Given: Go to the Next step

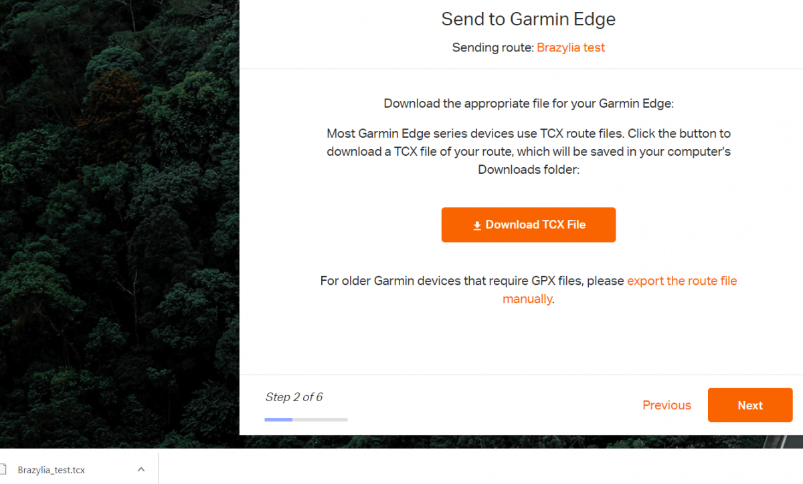Looking at the screenshot, I should [x=750, y=405].
